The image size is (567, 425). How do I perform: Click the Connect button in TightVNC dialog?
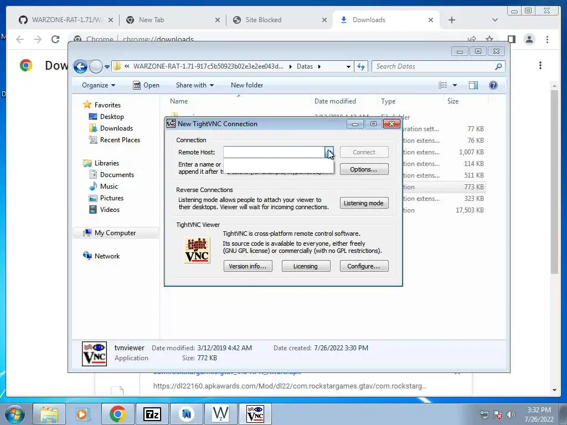point(364,152)
